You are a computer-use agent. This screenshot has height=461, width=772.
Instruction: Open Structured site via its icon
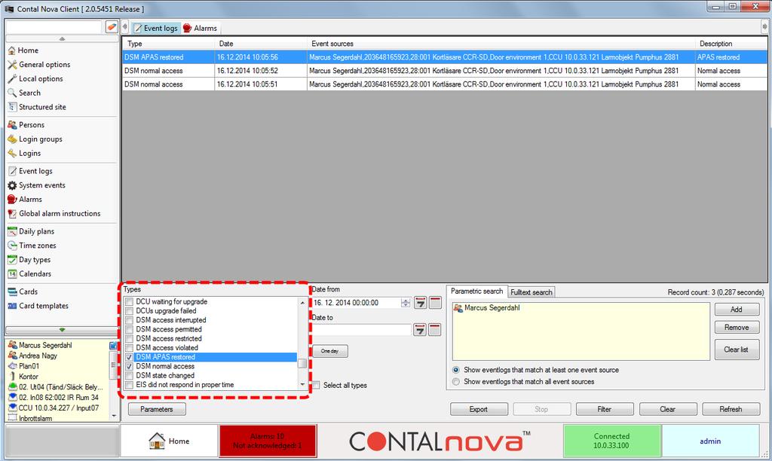tap(12, 107)
